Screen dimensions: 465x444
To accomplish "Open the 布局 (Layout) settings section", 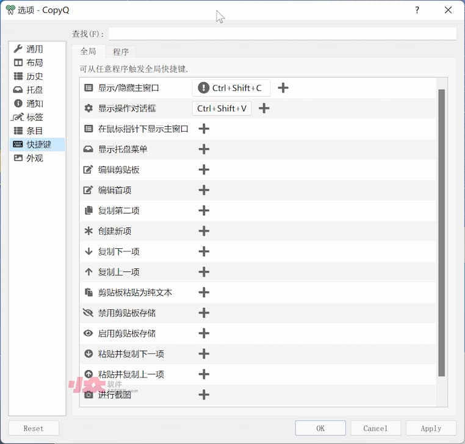I will click(37, 63).
